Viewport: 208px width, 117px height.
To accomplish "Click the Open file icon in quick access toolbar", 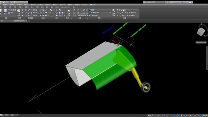I will point(6,2).
